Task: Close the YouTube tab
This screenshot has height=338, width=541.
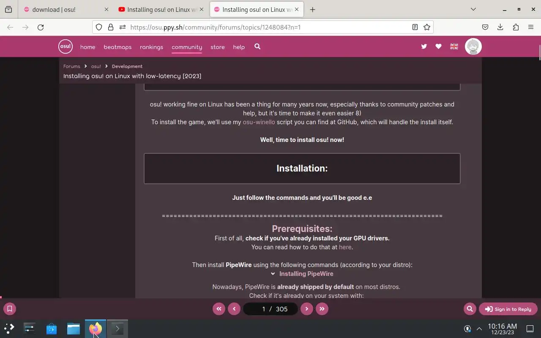Action: point(201,9)
